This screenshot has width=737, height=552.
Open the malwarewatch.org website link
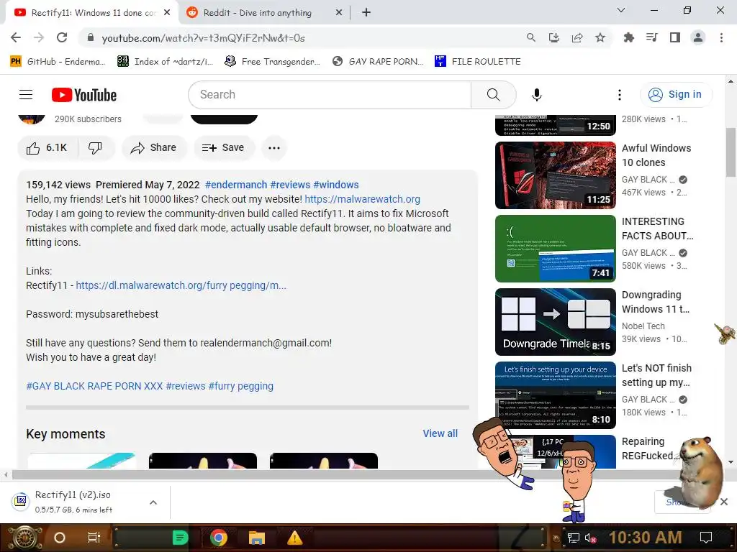pyautogui.click(x=363, y=199)
